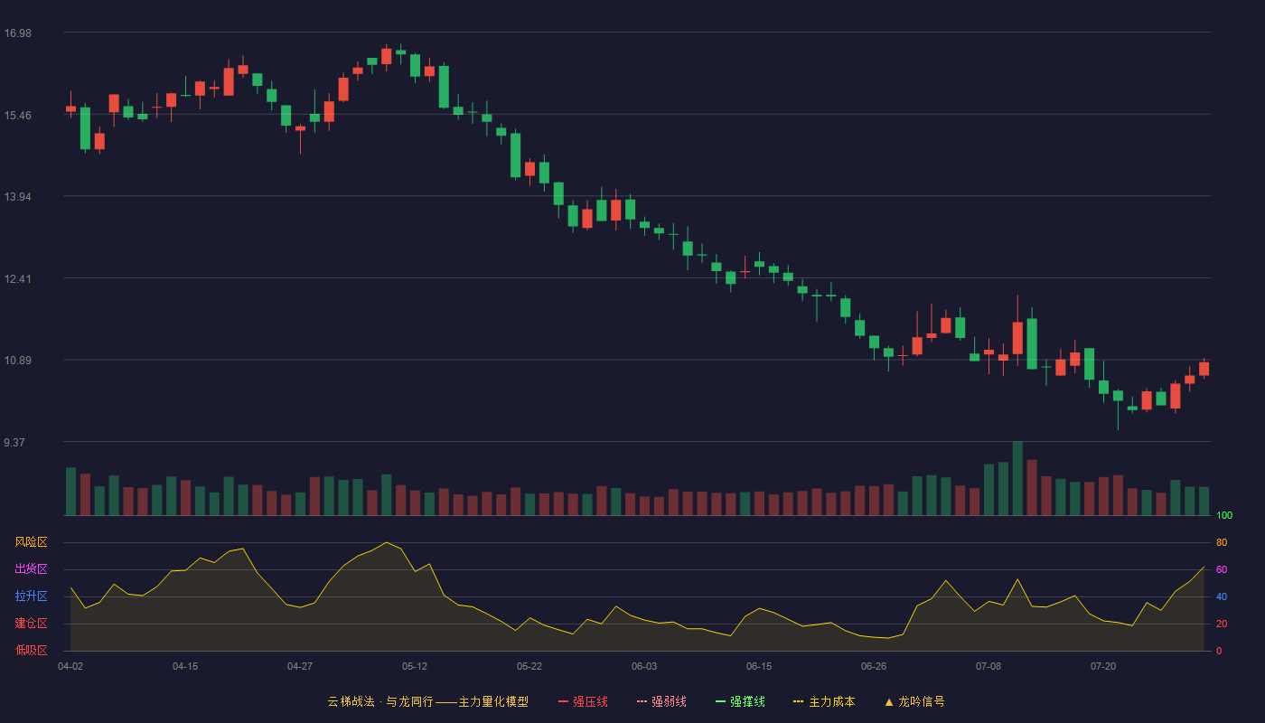Click the 16.98 price axis label
The height and width of the screenshot is (723, 1265).
point(17,33)
